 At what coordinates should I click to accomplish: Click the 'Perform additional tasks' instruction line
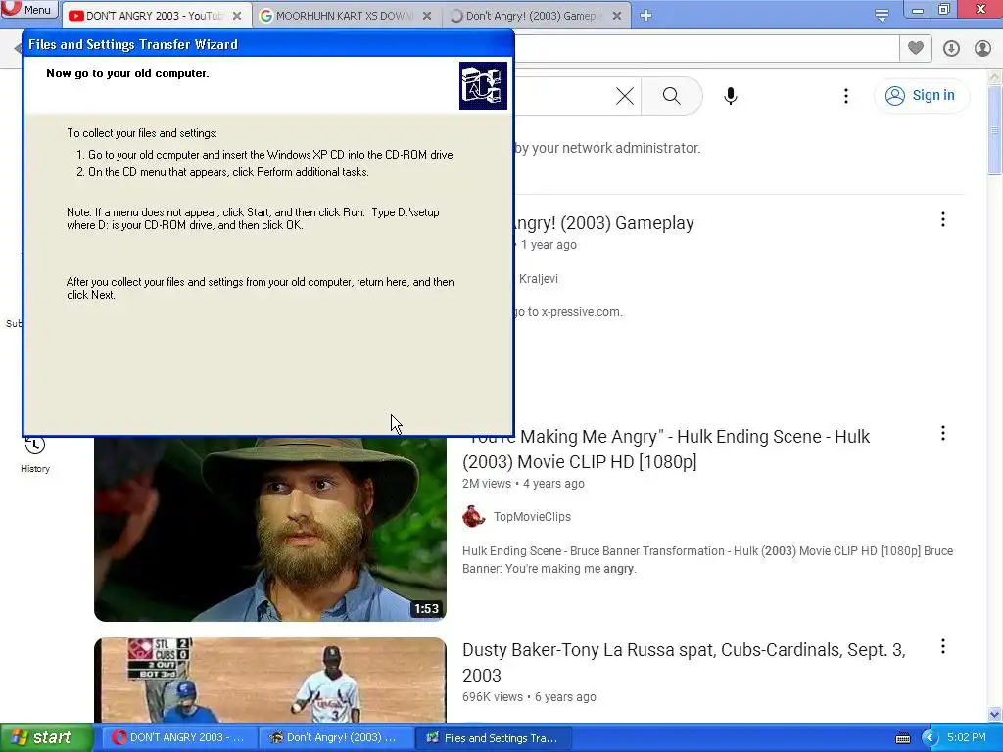point(222,172)
